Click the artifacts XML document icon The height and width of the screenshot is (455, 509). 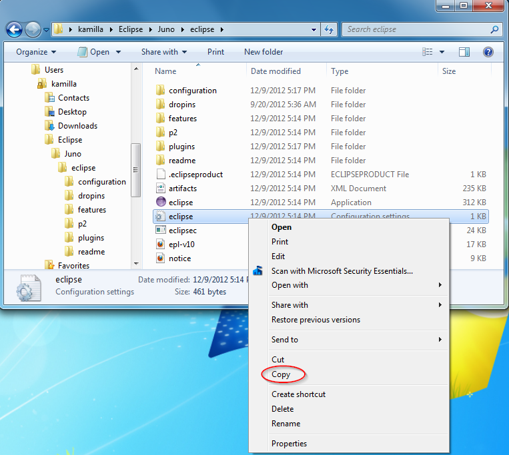(160, 189)
